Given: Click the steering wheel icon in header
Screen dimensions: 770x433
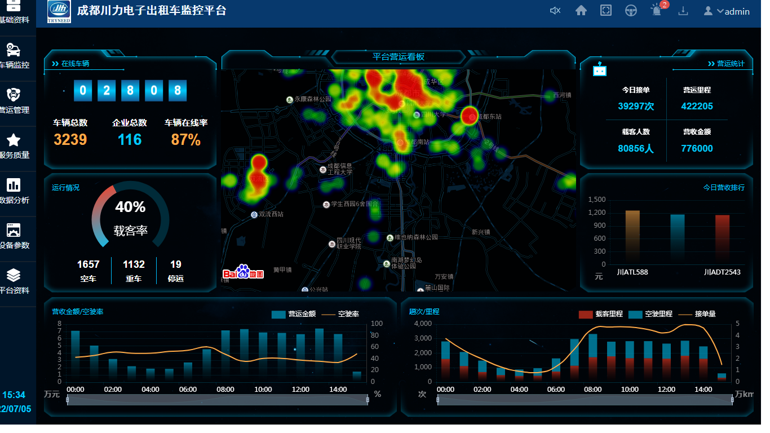Looking at the screenshot, I should tap(631, 11).
